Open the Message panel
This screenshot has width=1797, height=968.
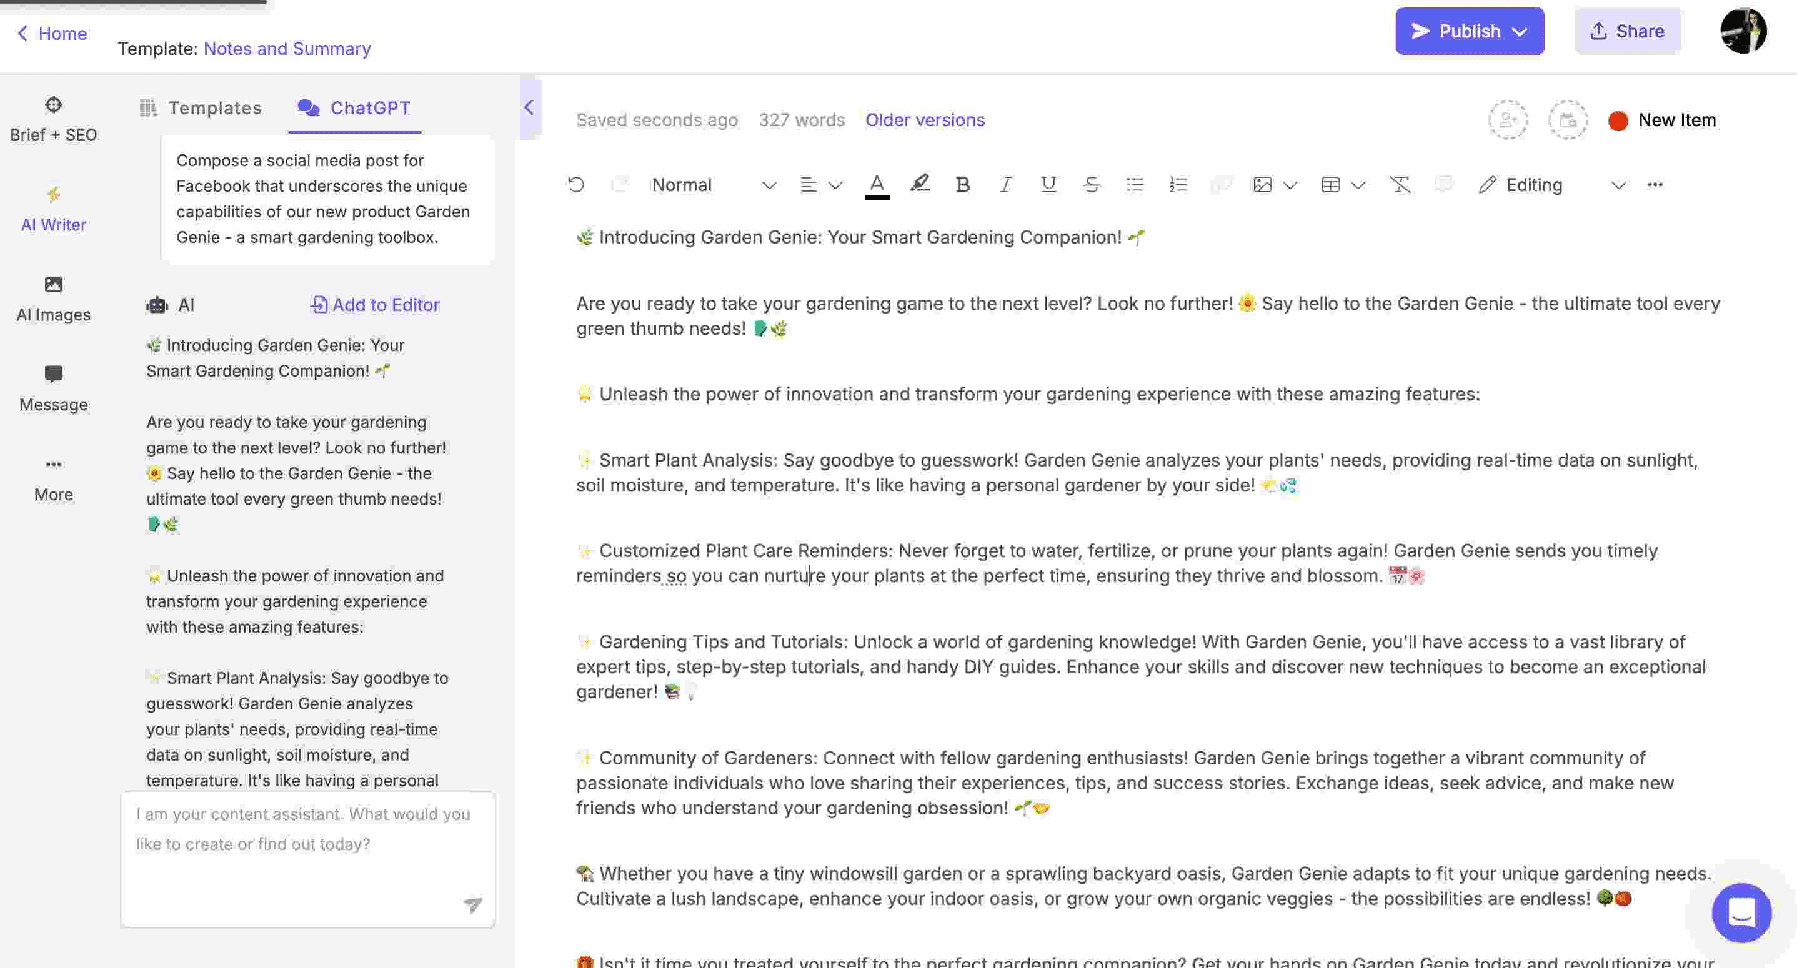pos(53,389)
